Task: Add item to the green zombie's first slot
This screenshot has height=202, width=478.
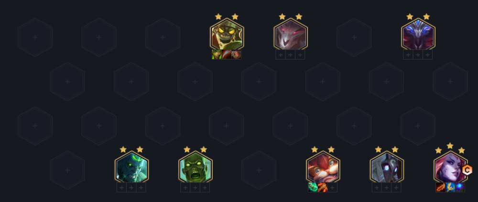Action: click(185, 187)
